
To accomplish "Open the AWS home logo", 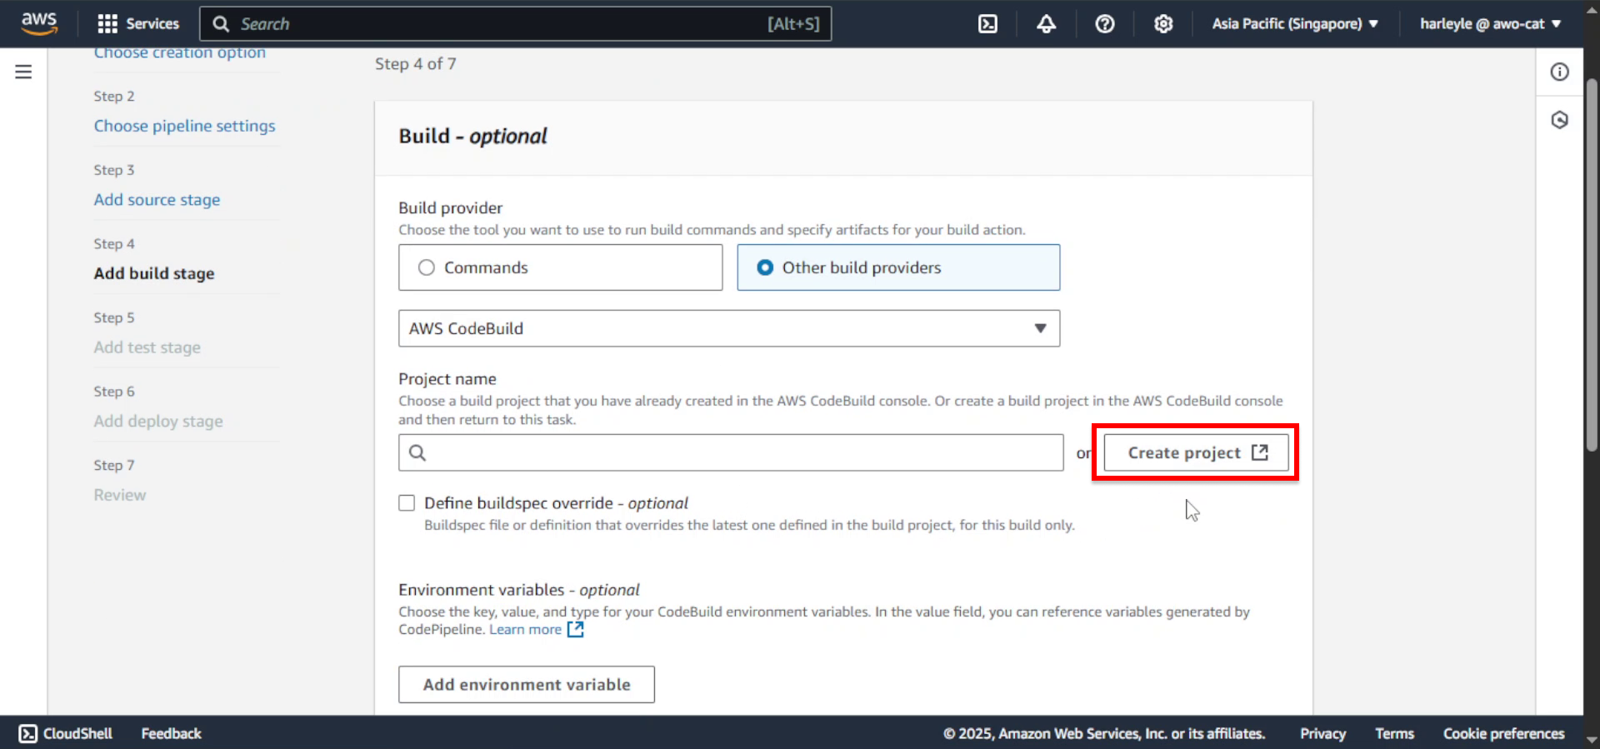I will pyautogui.click(x=39, y=23).
